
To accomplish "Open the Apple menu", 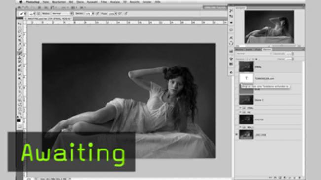I will (x=21, y=2).
